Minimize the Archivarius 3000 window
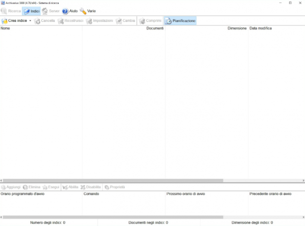The width and height of the screenshot is (305, 226). (x=280, y=3)
